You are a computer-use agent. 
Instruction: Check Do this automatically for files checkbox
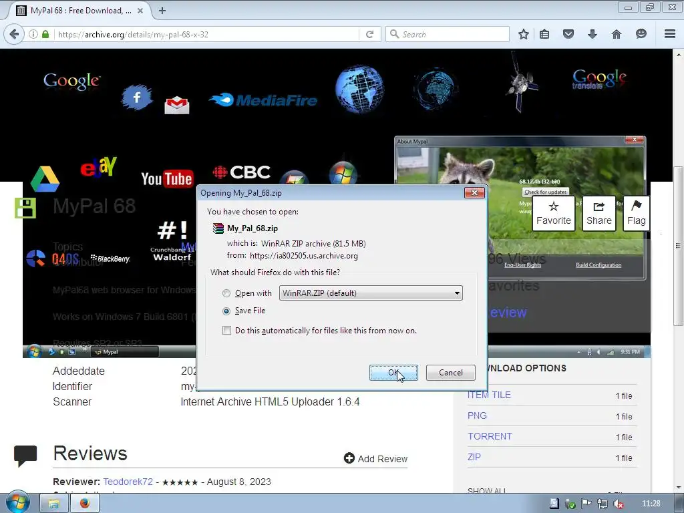click(227, 331)
